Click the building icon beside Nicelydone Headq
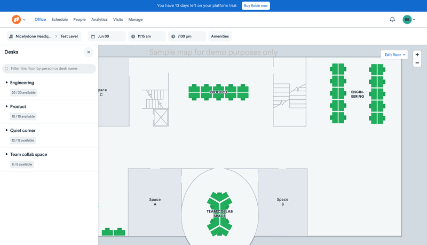 (x=11, y=36)
